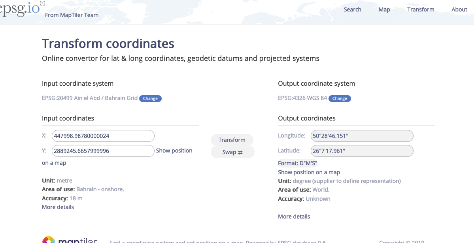The height and width of the screenshot is (243, 474).
Task: Change the output coordinate system
Action: [340, 98]
